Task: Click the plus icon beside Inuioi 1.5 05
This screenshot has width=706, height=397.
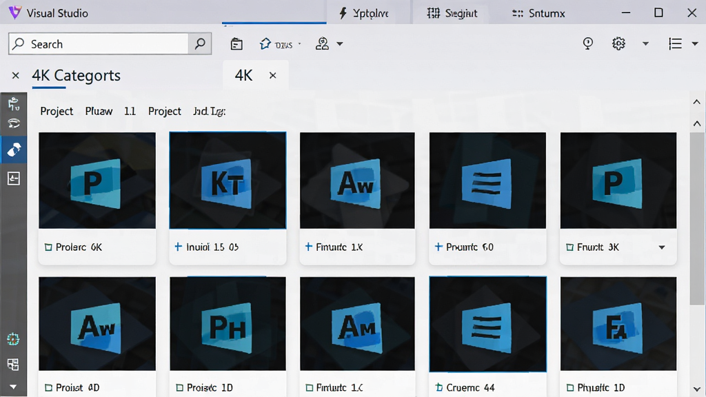Action: [x=178, y=247]
